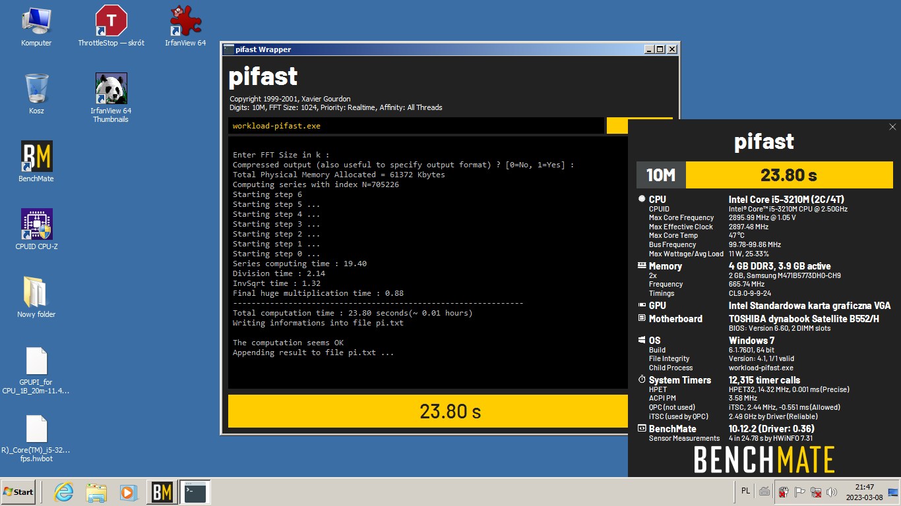Click the 10M digits label
The image size is (901, 506).
coord(661,175)
